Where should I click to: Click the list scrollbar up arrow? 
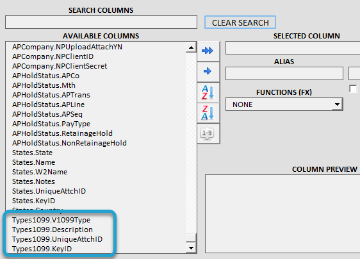click(191, 47)
